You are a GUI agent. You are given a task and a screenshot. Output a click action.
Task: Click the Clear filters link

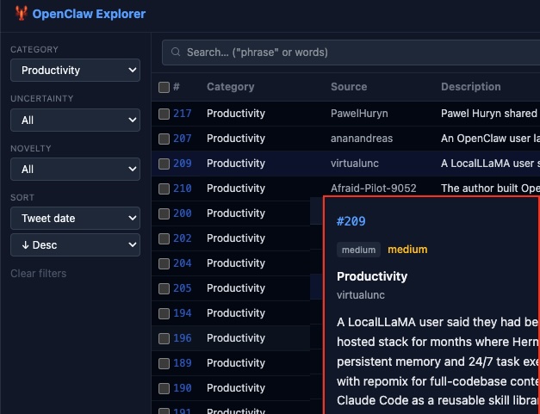tap(39, 274)
